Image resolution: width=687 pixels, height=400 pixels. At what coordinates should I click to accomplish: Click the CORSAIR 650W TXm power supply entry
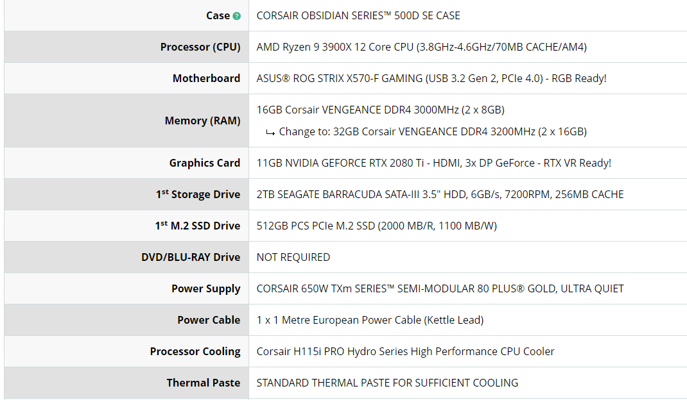click(440, 289)
